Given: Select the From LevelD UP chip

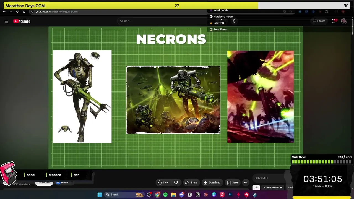Looking at the screenshot, I should (x=273, y=188).
